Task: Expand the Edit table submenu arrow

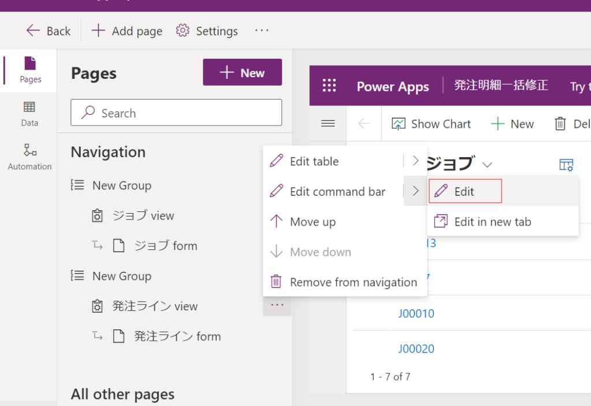Action: click(415, 161)
